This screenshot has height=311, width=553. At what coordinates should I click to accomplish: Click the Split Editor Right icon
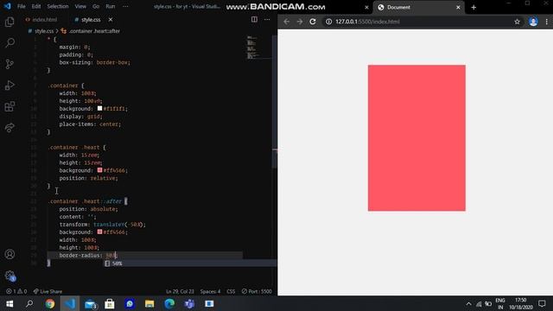(x=254, y=19)
